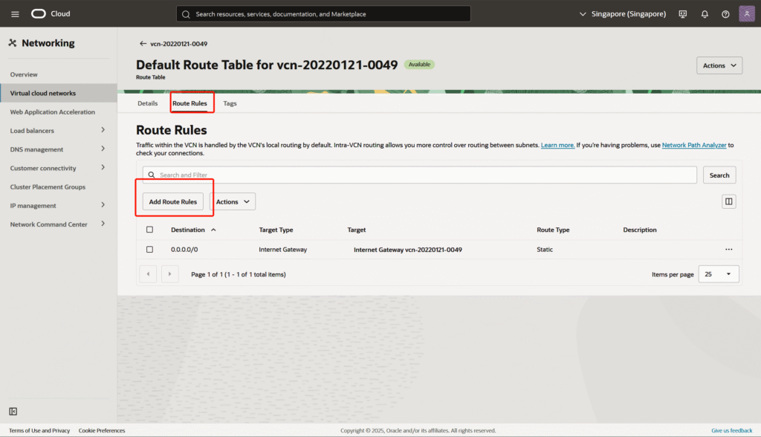
Task: Click the Add Route Rules button
Action: (x=173, y=201)
